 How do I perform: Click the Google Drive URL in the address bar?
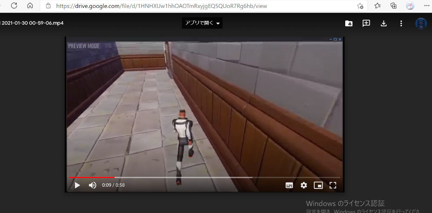pos(162,6)
